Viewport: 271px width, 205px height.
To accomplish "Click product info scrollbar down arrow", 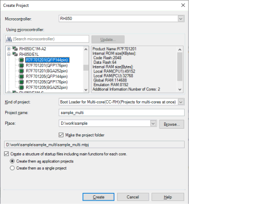I will [180, 89].
